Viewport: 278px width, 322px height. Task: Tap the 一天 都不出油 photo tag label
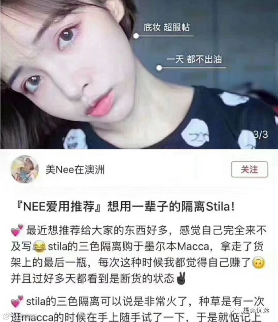pos(194,59)
